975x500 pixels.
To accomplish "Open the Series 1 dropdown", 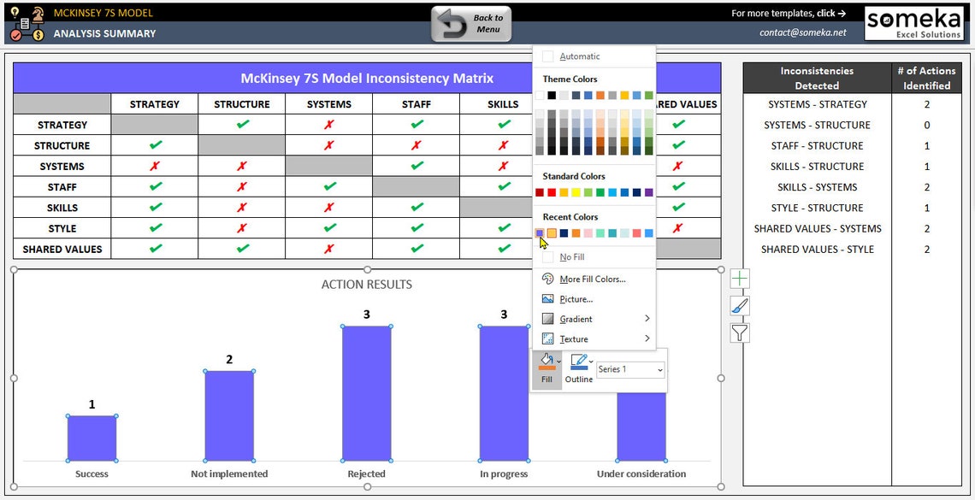I will (x=630, y=369).
